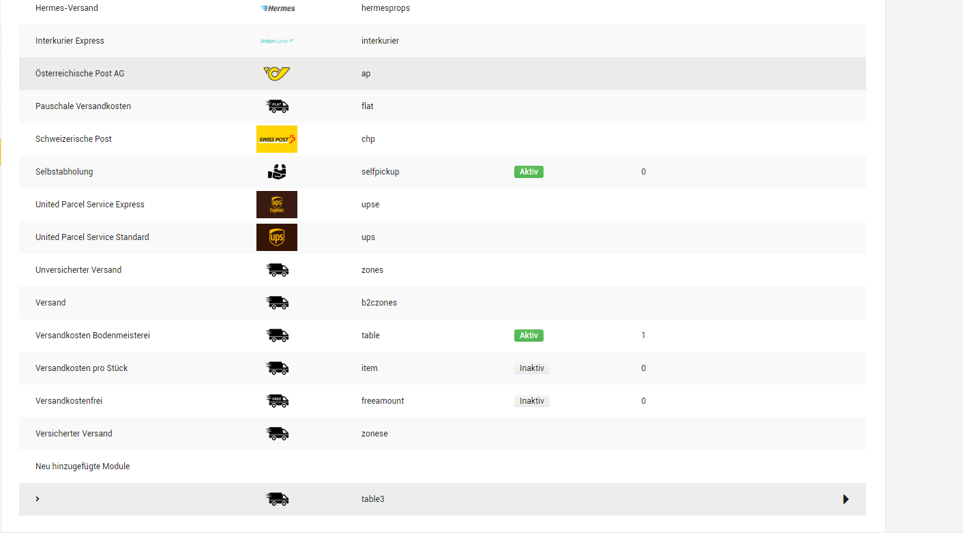Click the flat-rate truck icon
The width and height of the screenshot is (963, 534).
[x=276, y=106]
